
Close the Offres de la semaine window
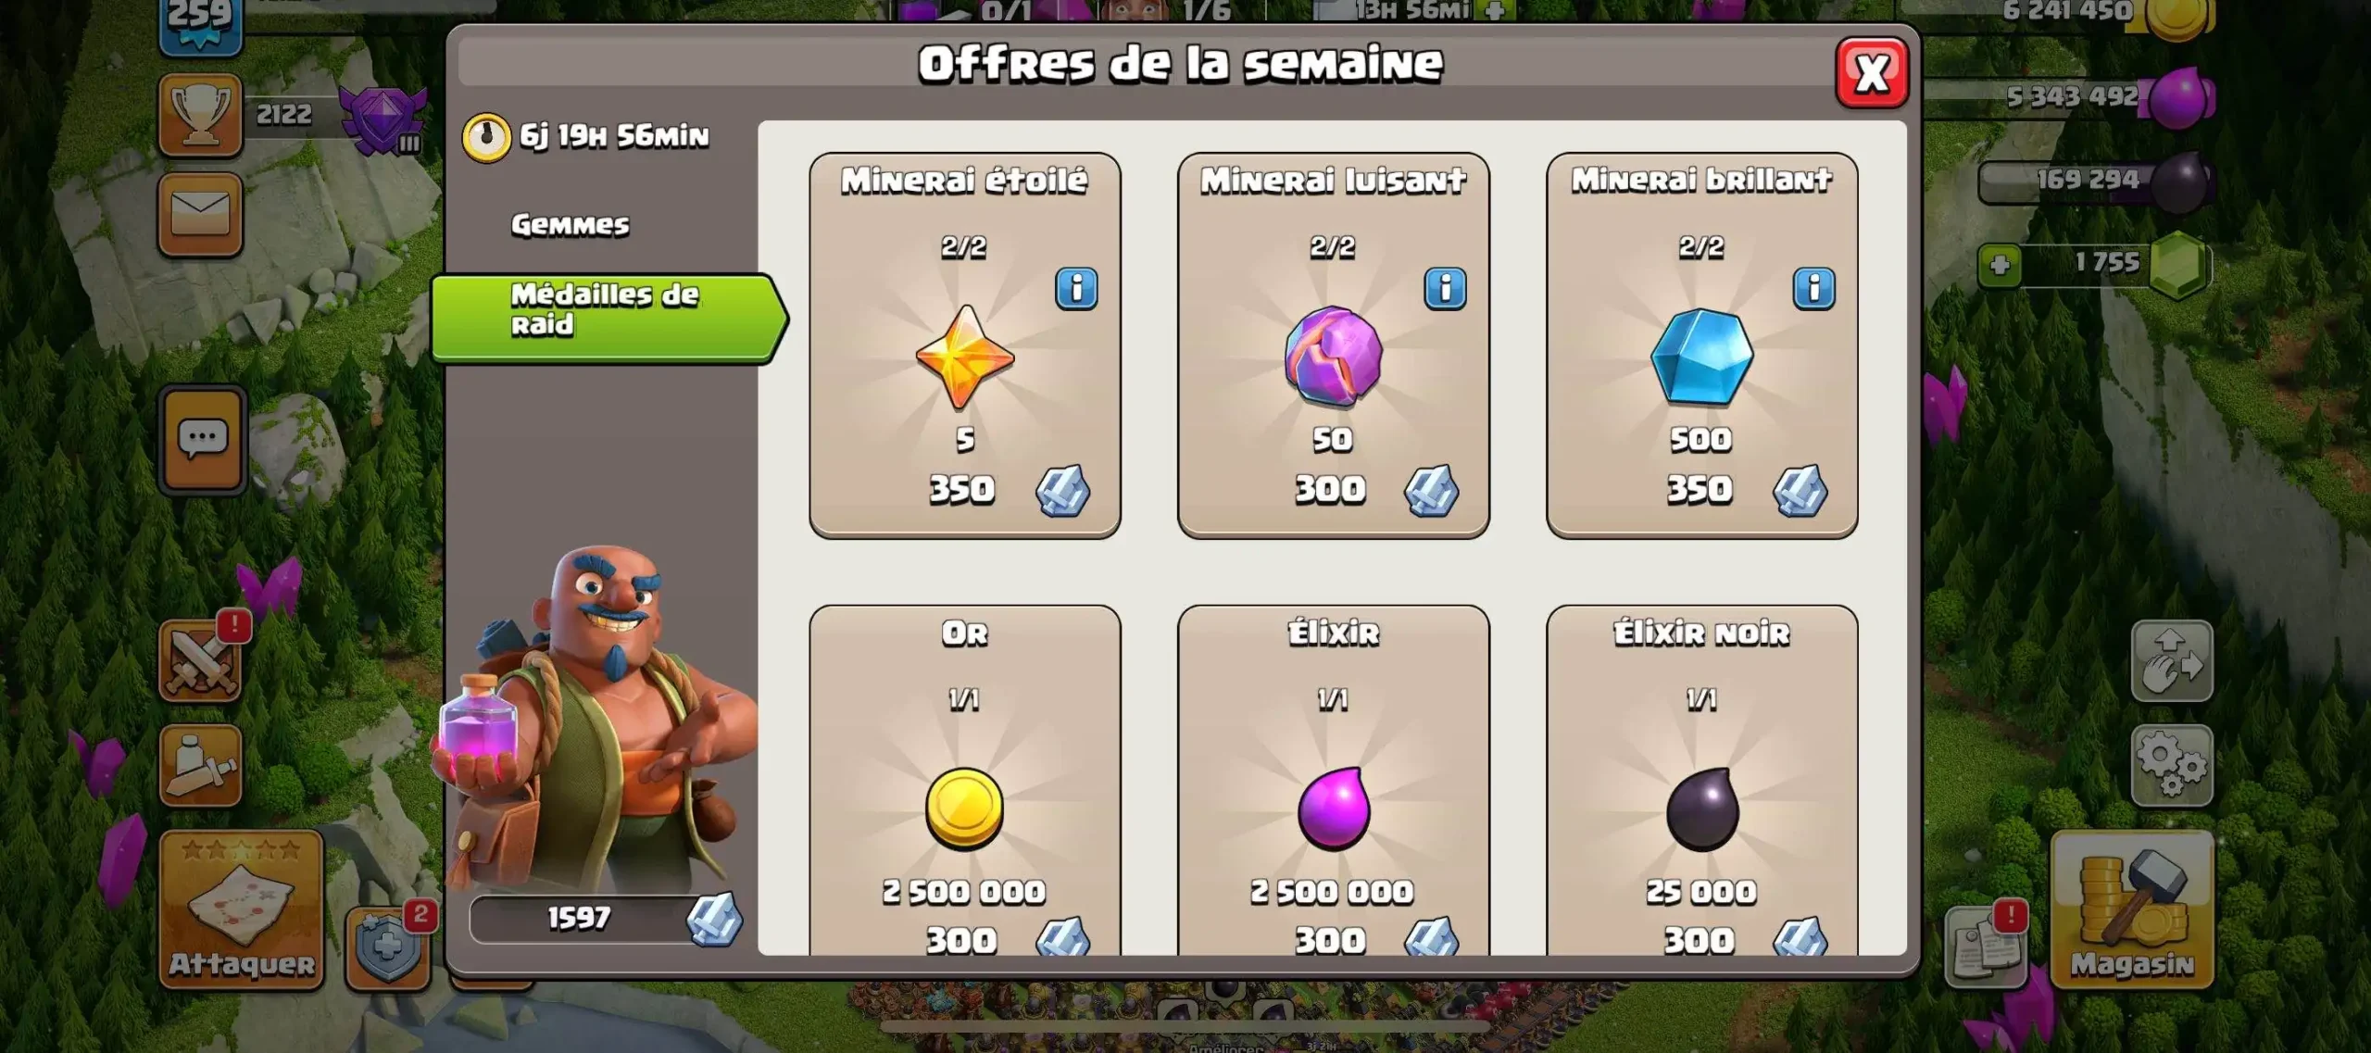pos(1872,73)
